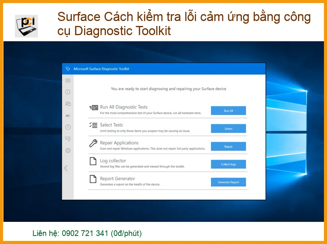The image size is (327, 244).
Task: Open settings gear in sidebar
Action: pyautogui.click(x=68, y=150)
